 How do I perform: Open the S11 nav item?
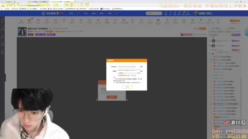click(117, 13)
